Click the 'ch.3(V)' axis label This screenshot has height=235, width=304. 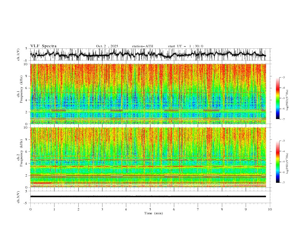click(18, 197)
